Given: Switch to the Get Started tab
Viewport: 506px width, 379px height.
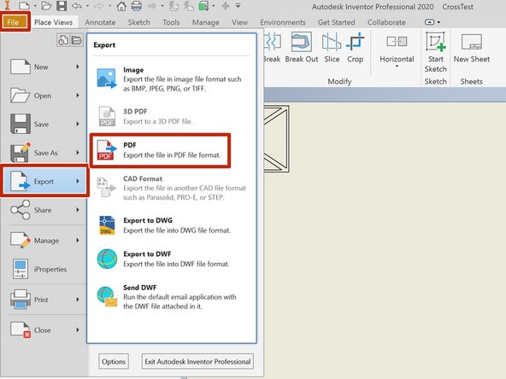Looking at the screenshot, I should [336, 22].
